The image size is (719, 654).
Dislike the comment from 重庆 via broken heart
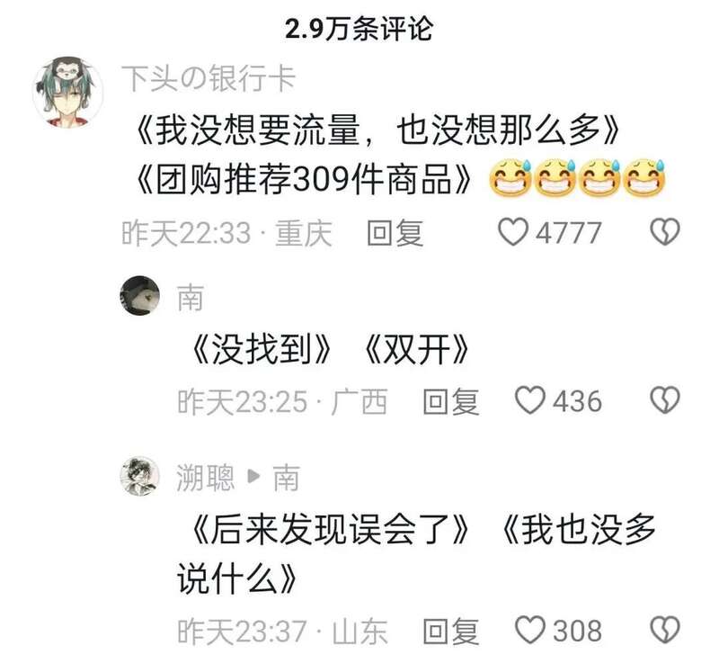[665, 232]
